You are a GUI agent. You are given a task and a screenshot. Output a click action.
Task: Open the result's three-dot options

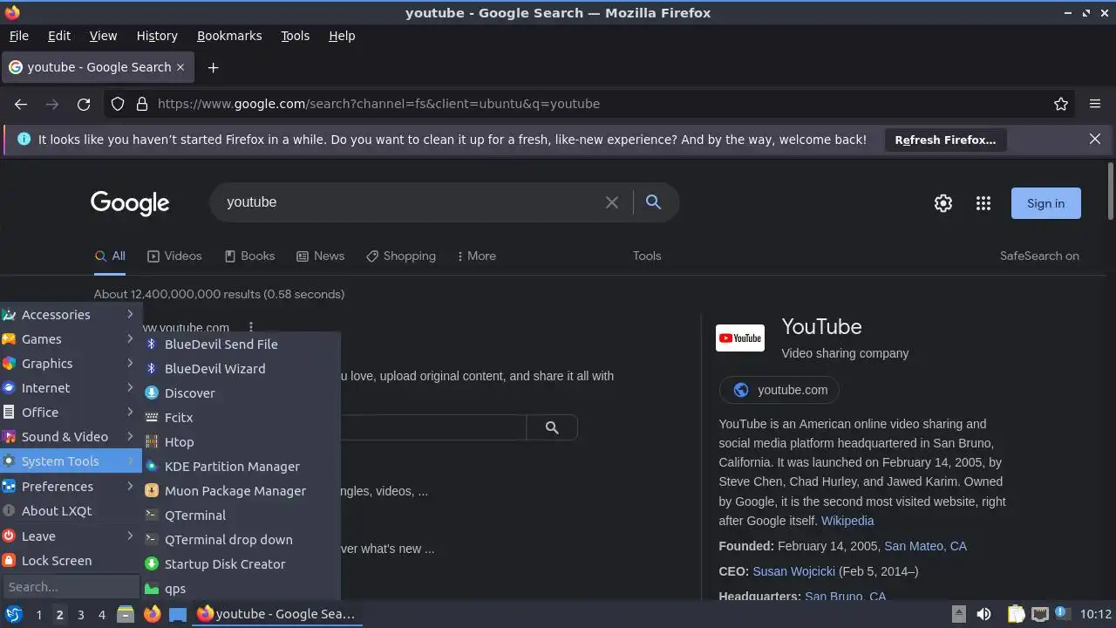coord(251,328)
